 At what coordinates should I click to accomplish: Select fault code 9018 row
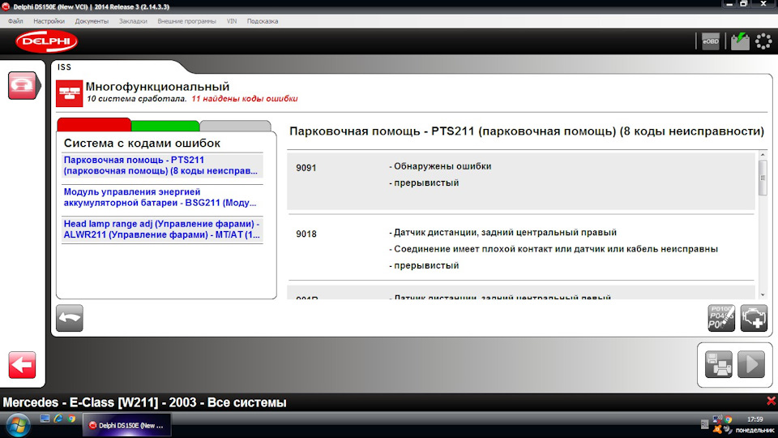tap(520, 248)
